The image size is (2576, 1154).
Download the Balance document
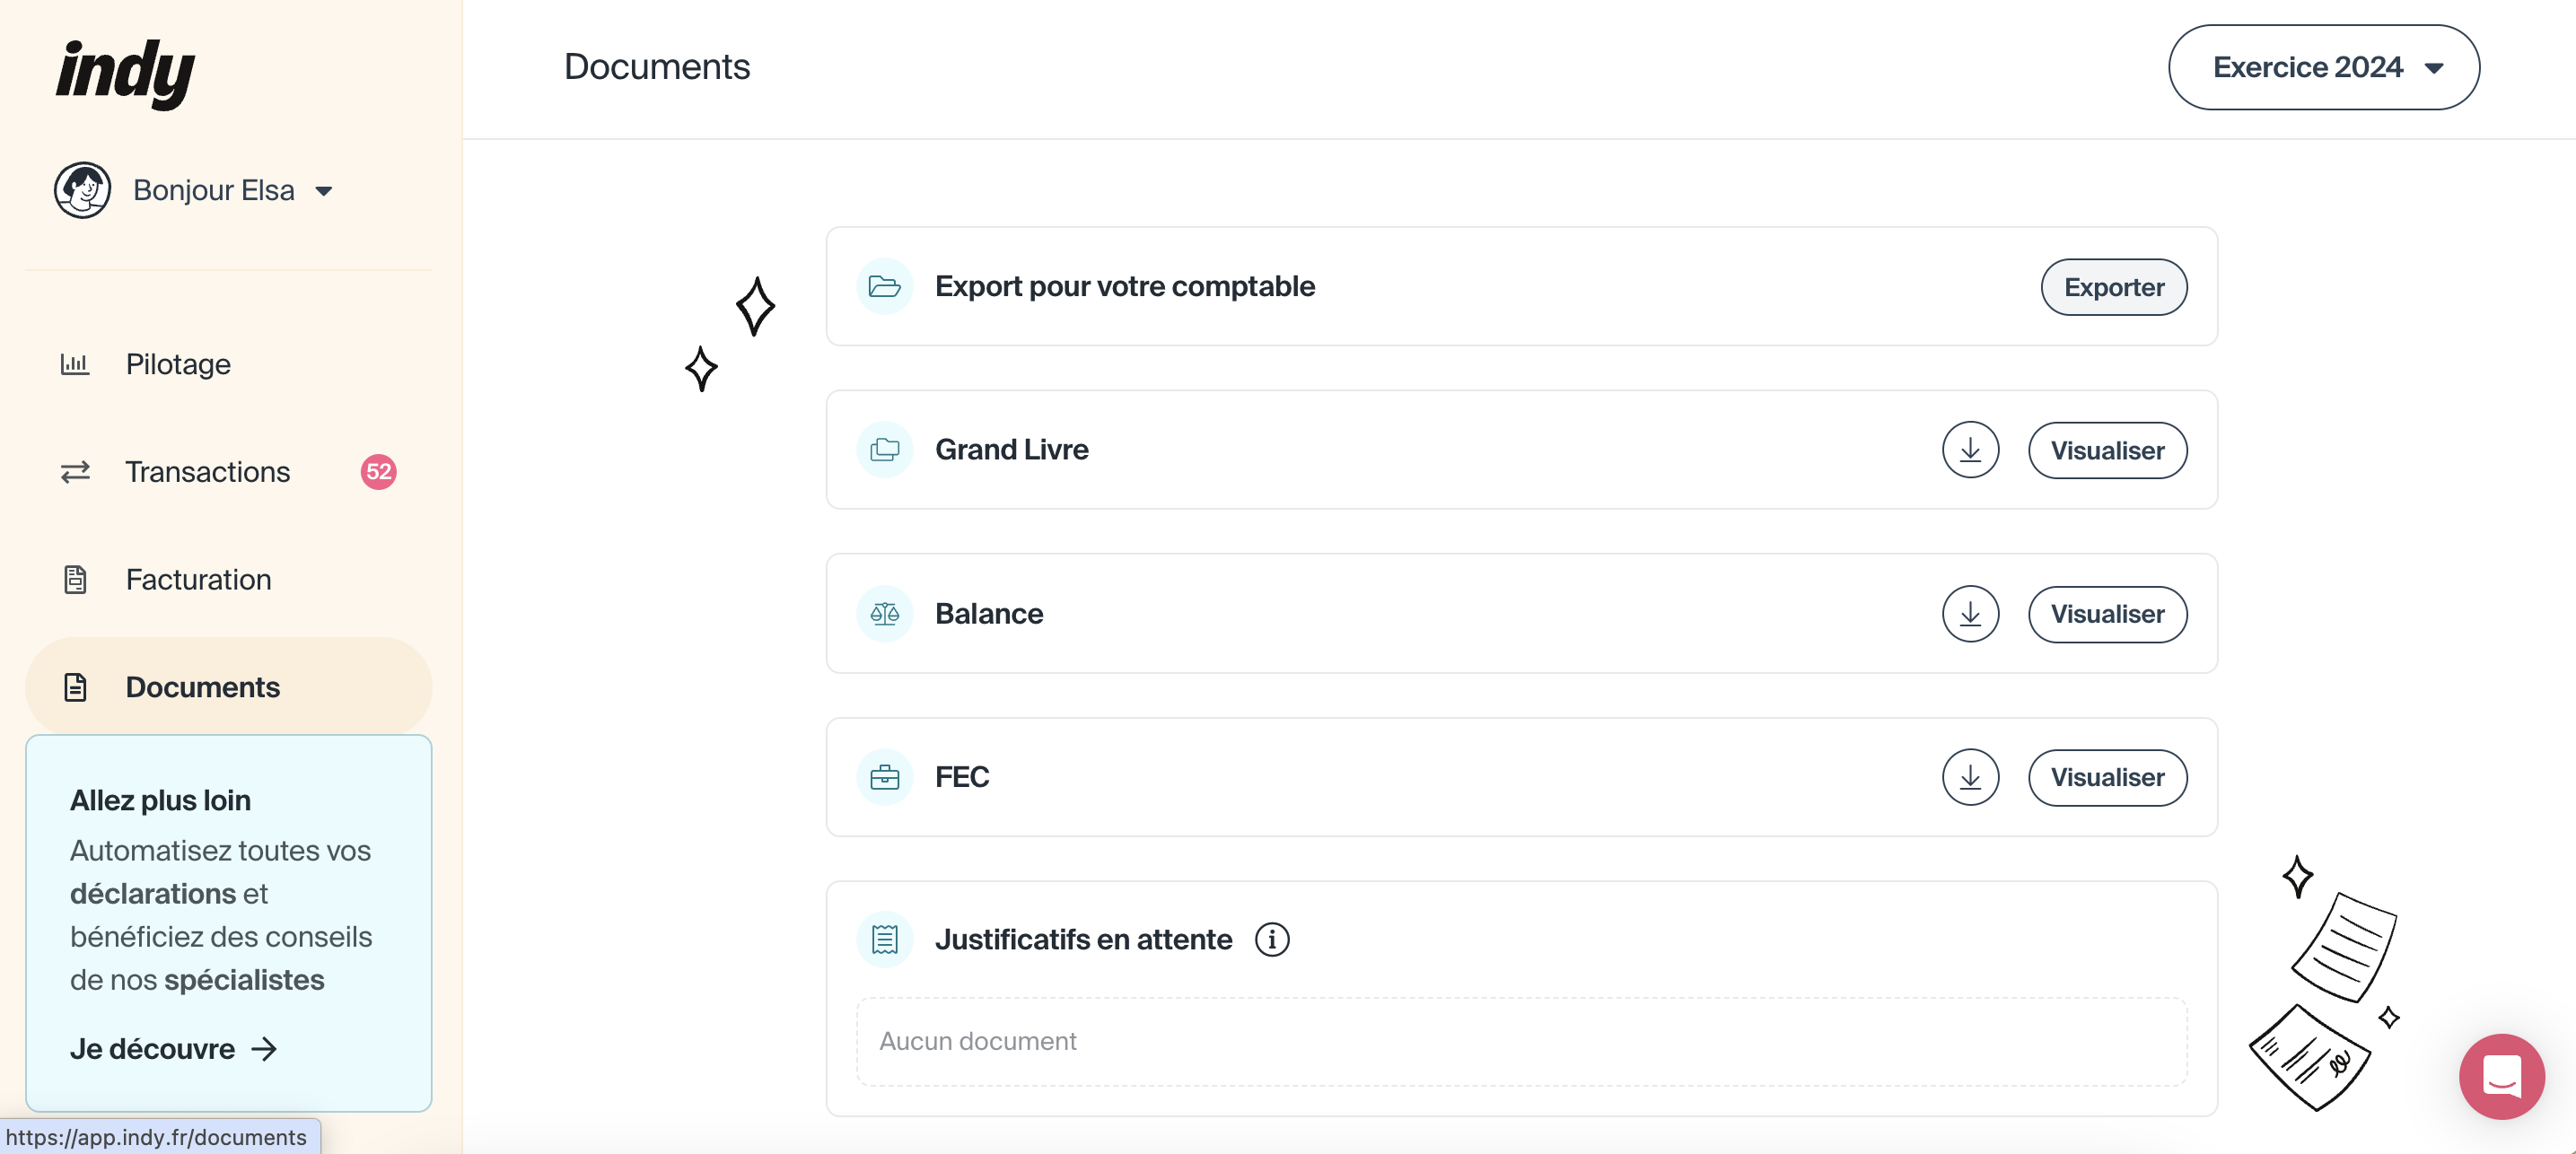point(1969,614)
